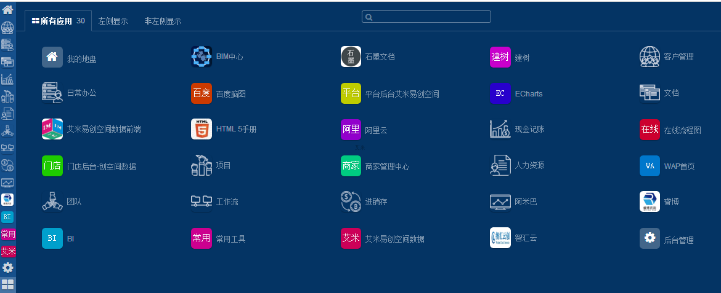
Task: Launch the 石墨文档 app icon
Action: [351, 57]
